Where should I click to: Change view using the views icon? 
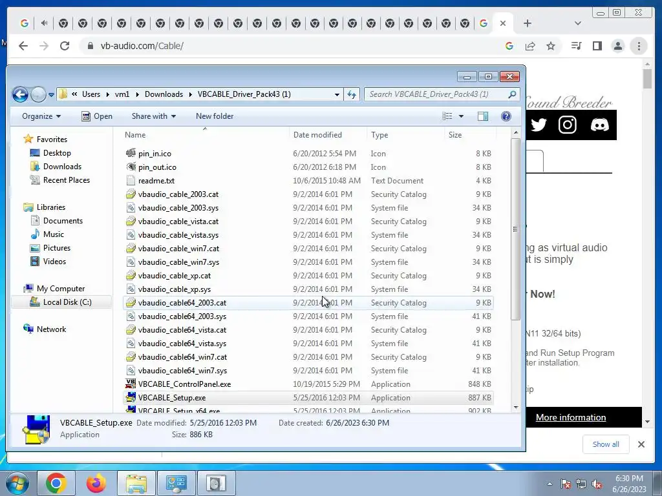(447, 116)
